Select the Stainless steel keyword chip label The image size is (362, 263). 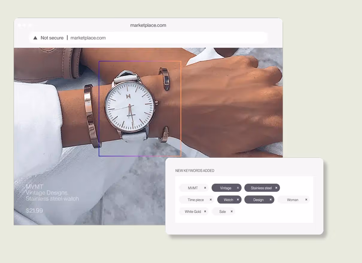261,188
